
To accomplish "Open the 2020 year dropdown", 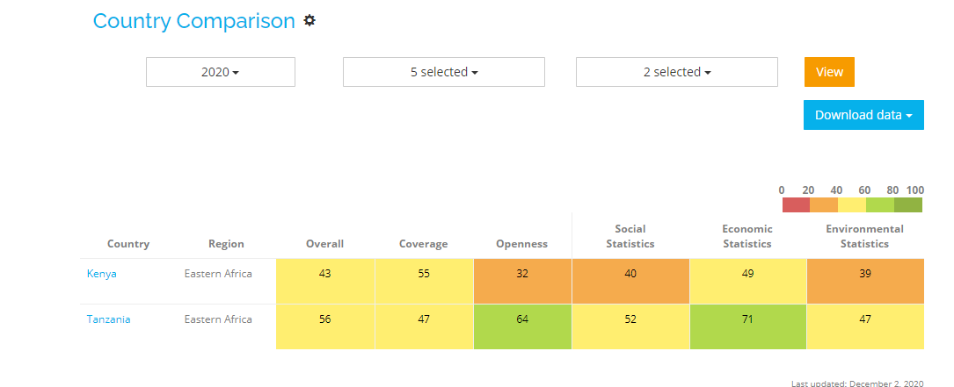I will (x=221, y=72).
